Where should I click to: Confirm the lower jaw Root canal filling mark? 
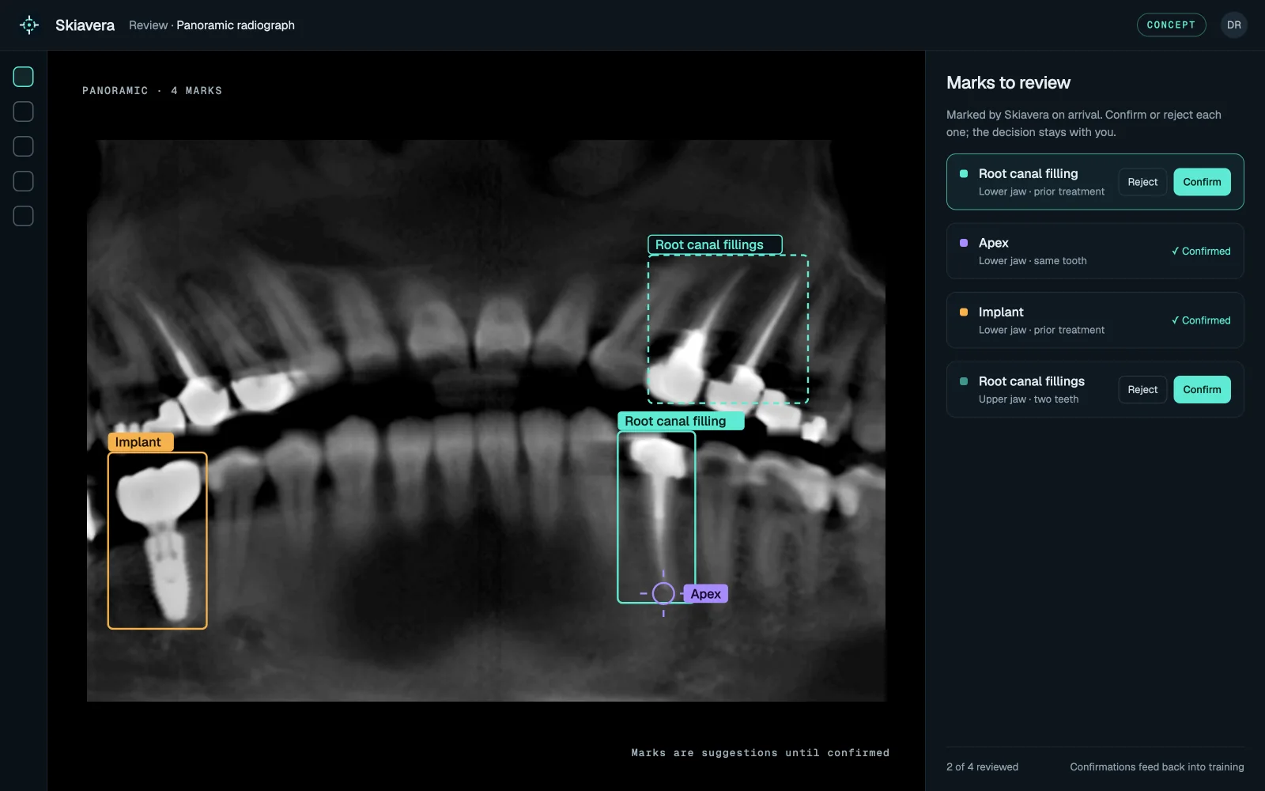click(x=1202, y=182)
